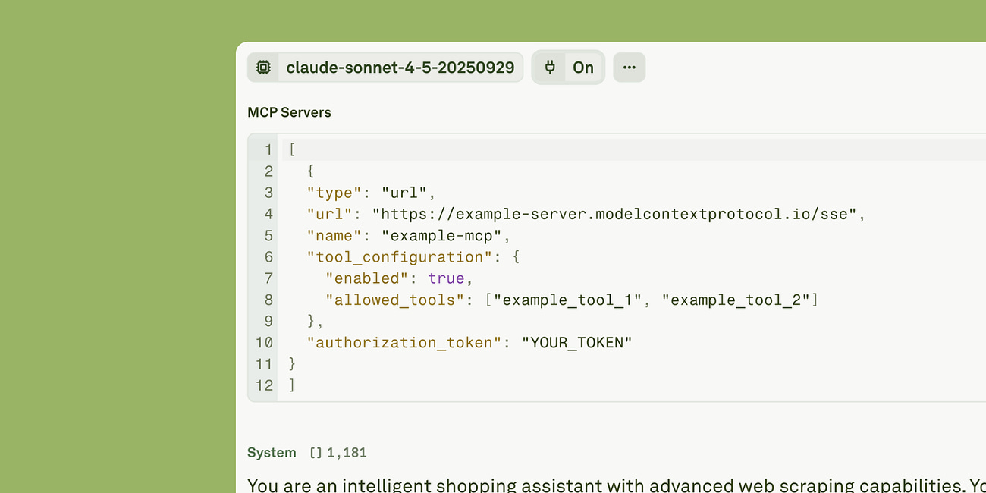This screenshot has height=493, width=986.
Task: Click the "authorization_token" key on line 10
Action: point(404,343)
